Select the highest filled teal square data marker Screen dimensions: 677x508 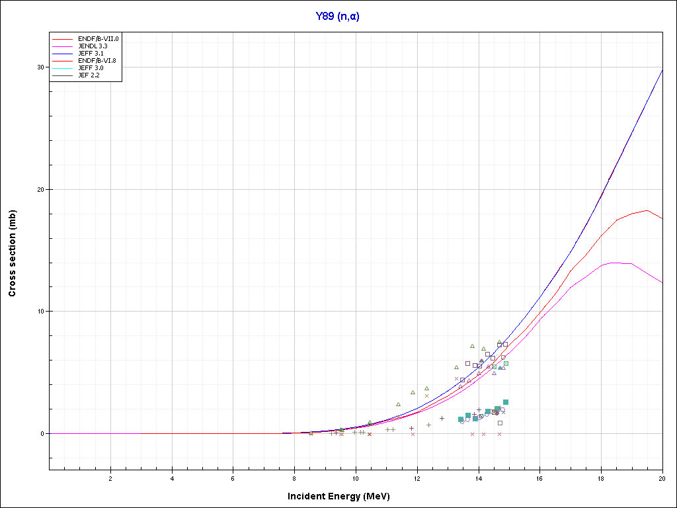coord(506,402)
